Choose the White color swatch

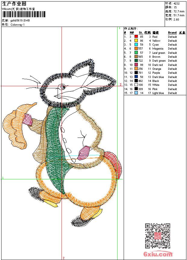(136, 85)
